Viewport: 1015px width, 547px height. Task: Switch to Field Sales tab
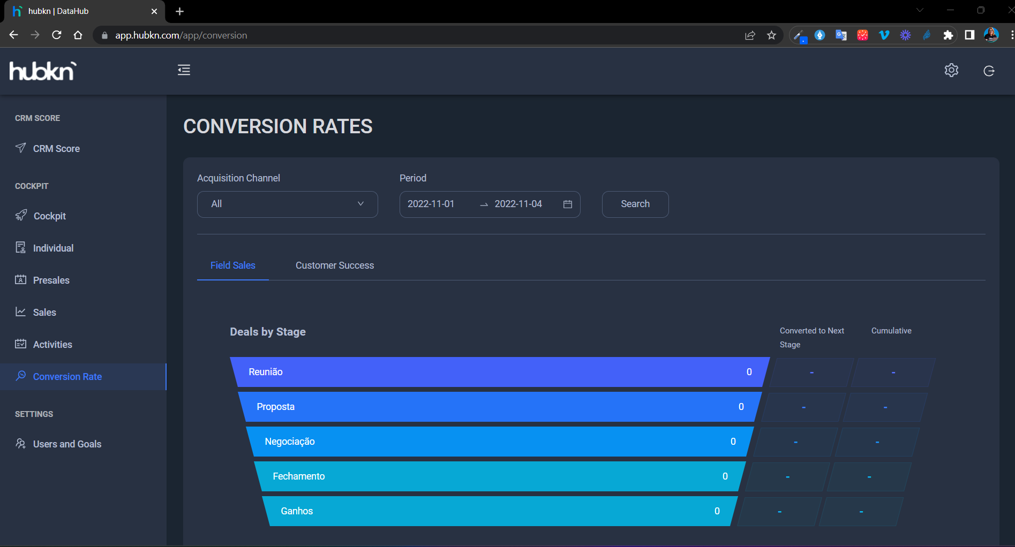pos(233,265)
